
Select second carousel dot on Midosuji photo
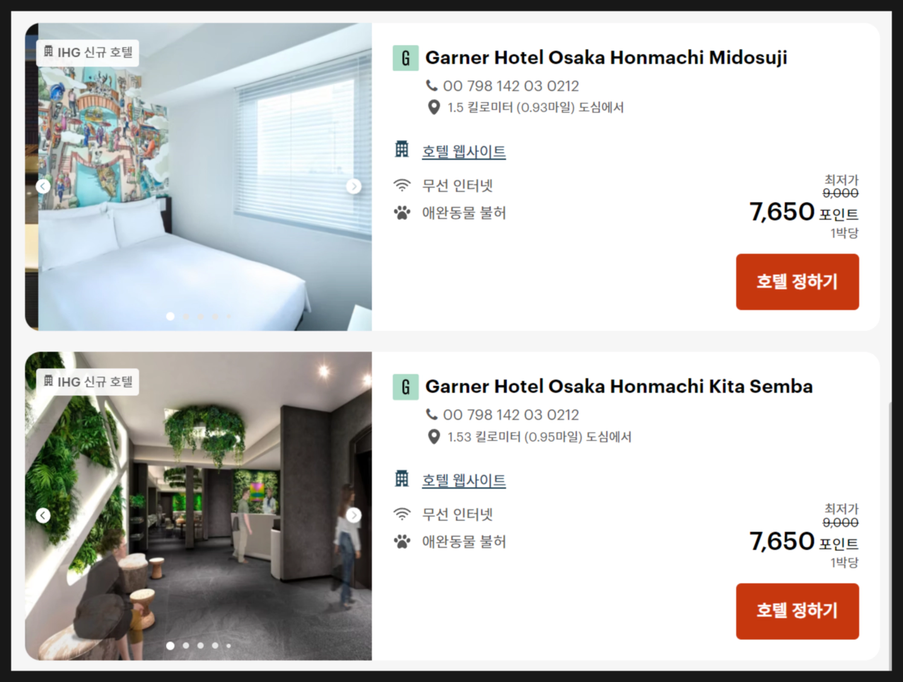[x=186, y=316]
